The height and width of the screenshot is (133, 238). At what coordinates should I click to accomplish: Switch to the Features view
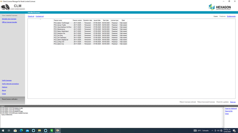pos(222,17)
